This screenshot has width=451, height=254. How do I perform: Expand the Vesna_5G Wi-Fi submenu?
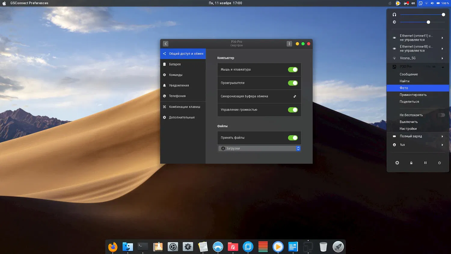(x=418, y=58)
